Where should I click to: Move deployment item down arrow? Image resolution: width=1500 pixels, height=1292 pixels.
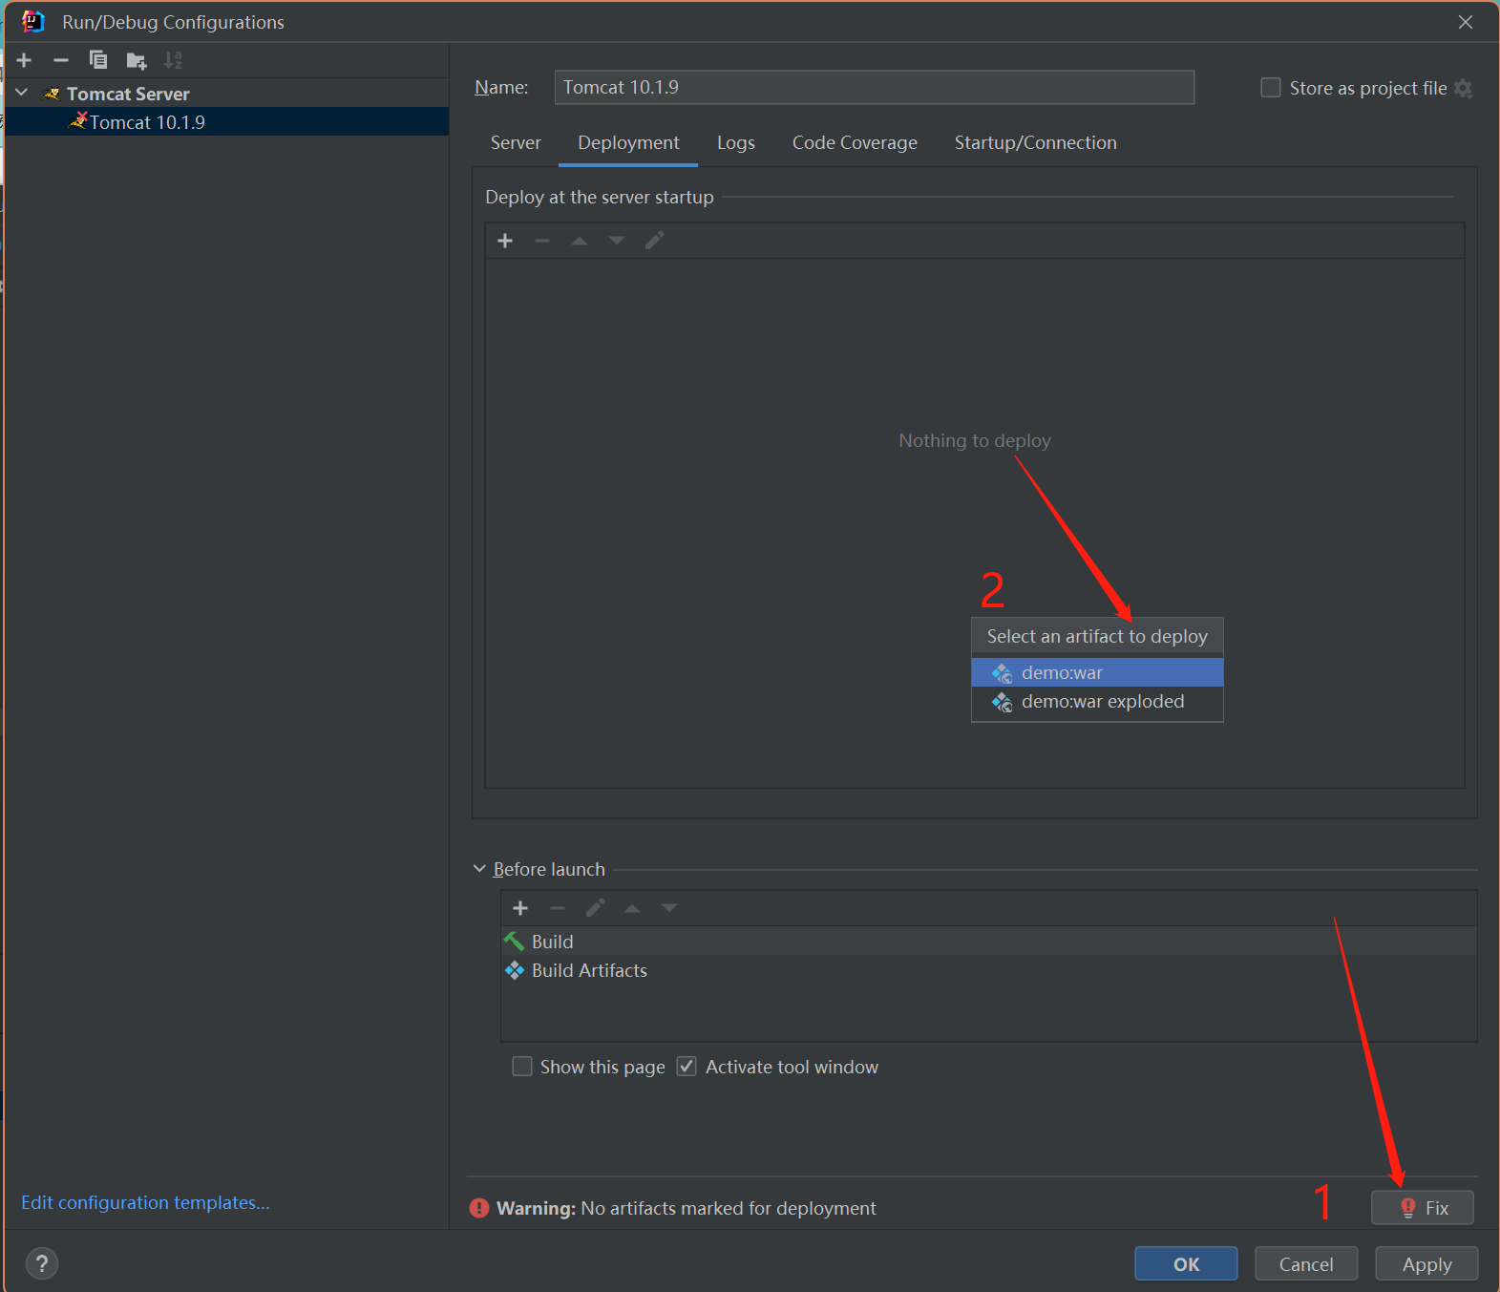617,241
